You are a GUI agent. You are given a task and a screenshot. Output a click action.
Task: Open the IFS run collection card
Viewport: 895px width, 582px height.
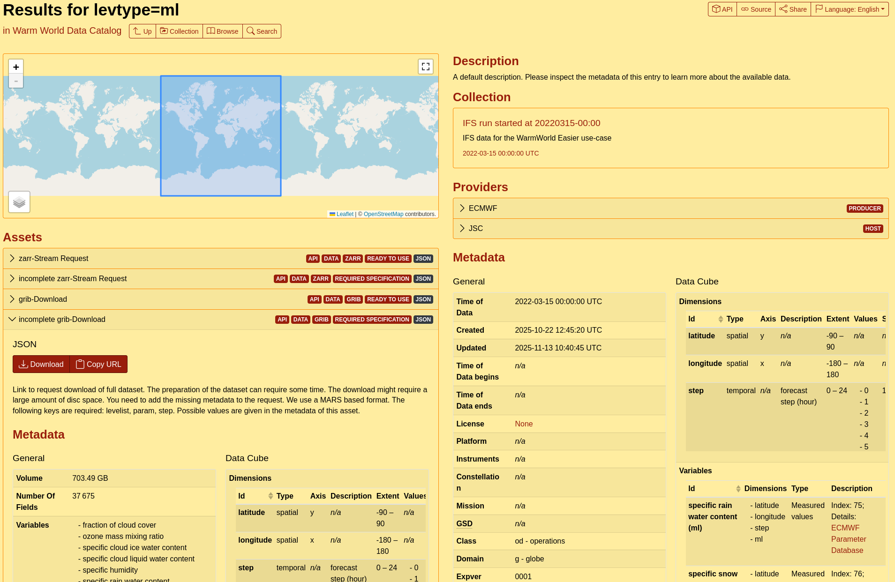[x=670, y=138]
